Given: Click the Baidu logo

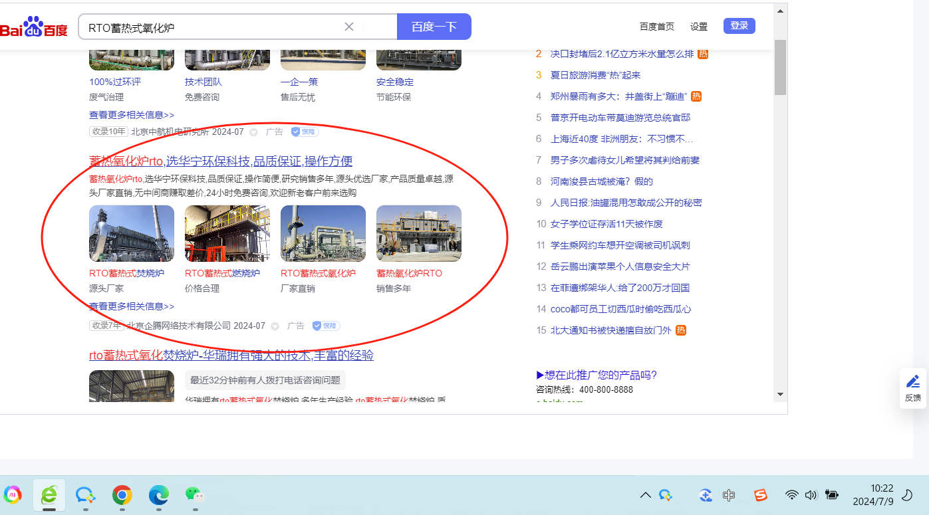Looking at the screenshot, I should coord(33,28).
